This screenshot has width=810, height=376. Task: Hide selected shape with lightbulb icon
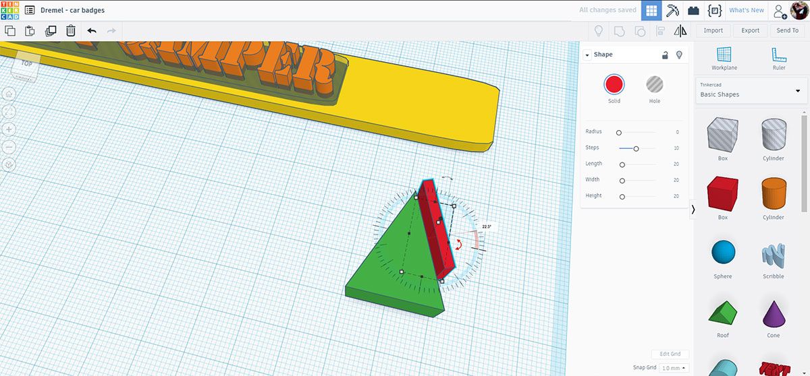click(679, 55)
